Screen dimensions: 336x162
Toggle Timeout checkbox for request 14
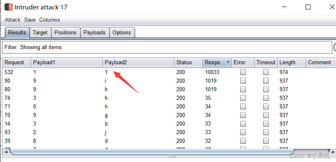pos(266,124)
